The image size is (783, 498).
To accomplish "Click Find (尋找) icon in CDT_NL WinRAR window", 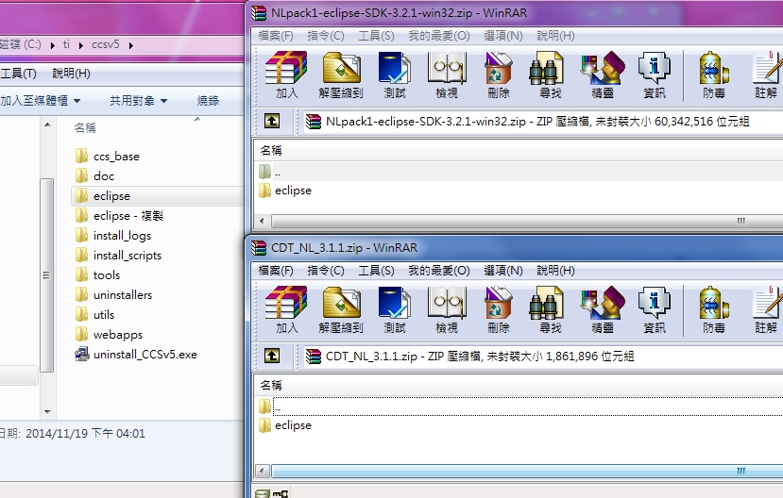I will (551, 309).
